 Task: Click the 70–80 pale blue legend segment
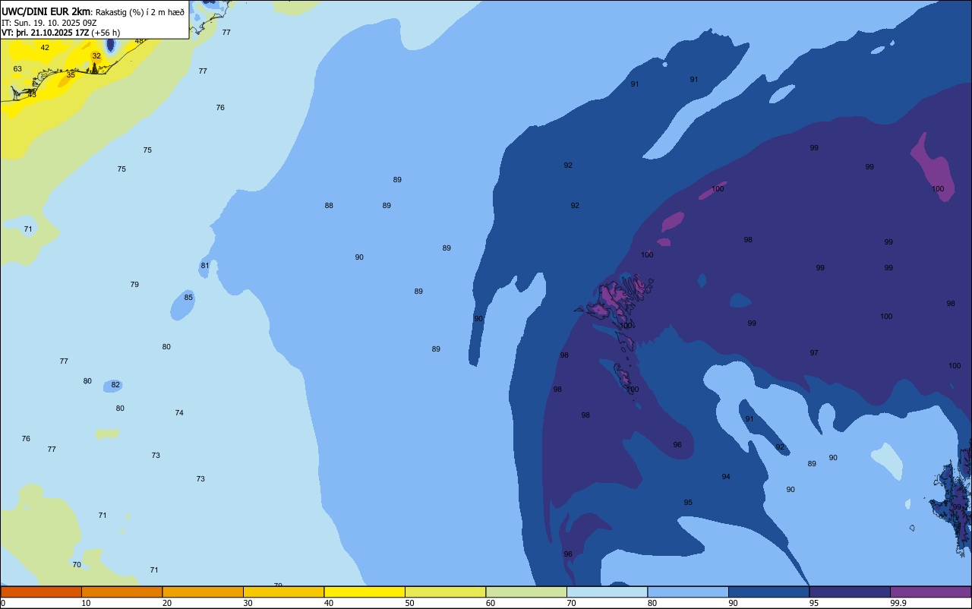(607, 592)
